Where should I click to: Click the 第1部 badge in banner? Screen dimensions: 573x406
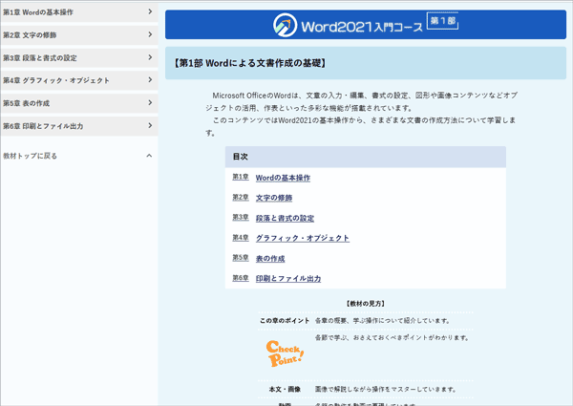coord(442,21)
